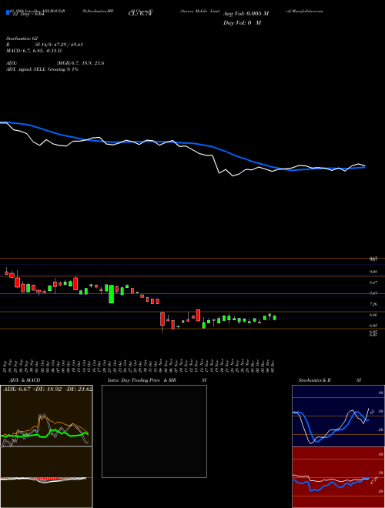Open the empty Intra Day Trading Price panel
This screenshot has width=385, height=508.
[154, 431]
